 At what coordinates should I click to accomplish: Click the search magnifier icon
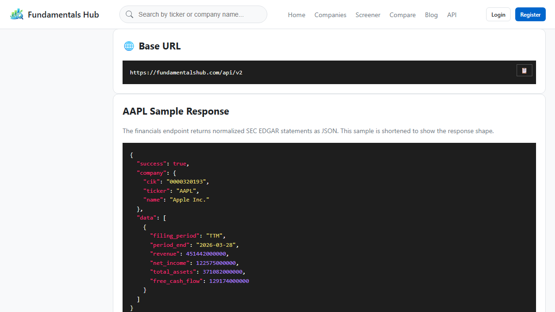pos(129,14)
